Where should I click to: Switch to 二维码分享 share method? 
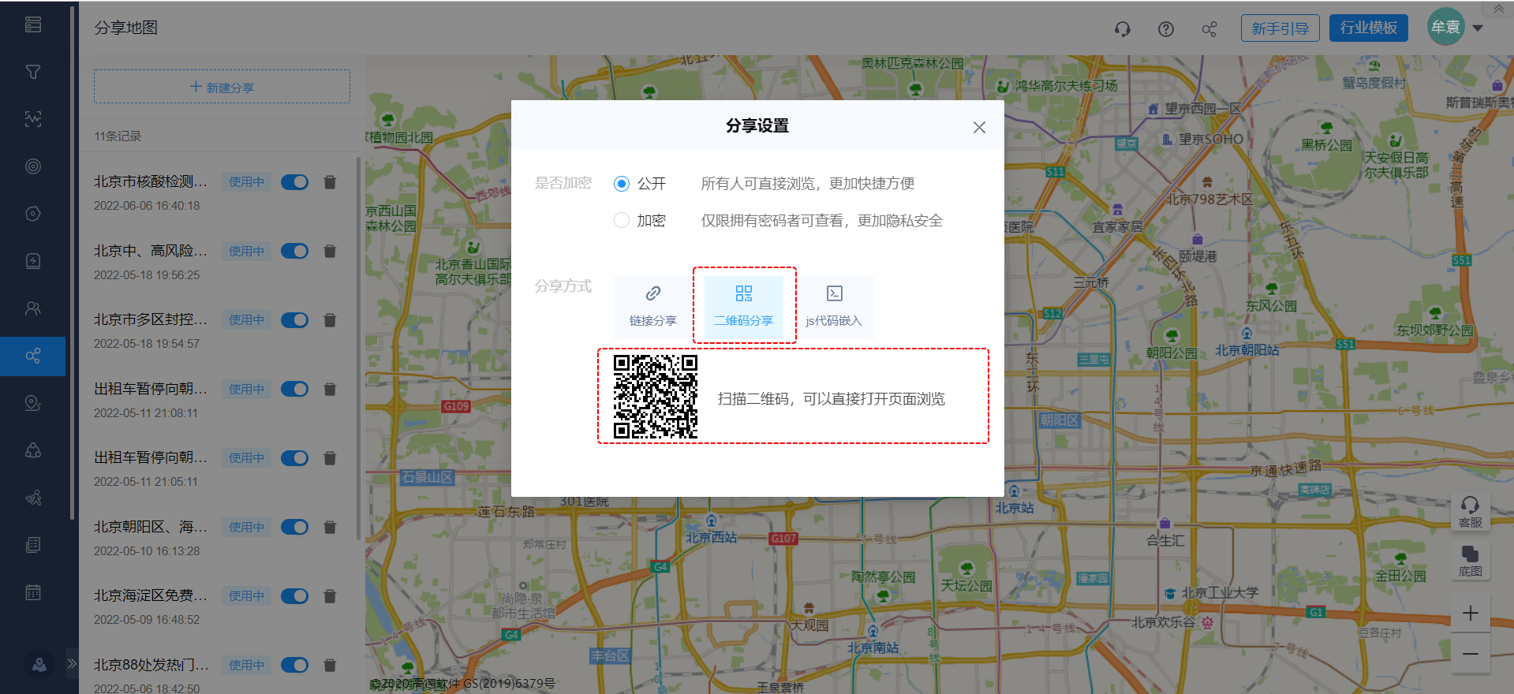(x=744, y=307)
